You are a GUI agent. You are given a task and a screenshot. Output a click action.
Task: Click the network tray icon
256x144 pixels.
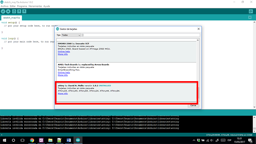point(207,140)
